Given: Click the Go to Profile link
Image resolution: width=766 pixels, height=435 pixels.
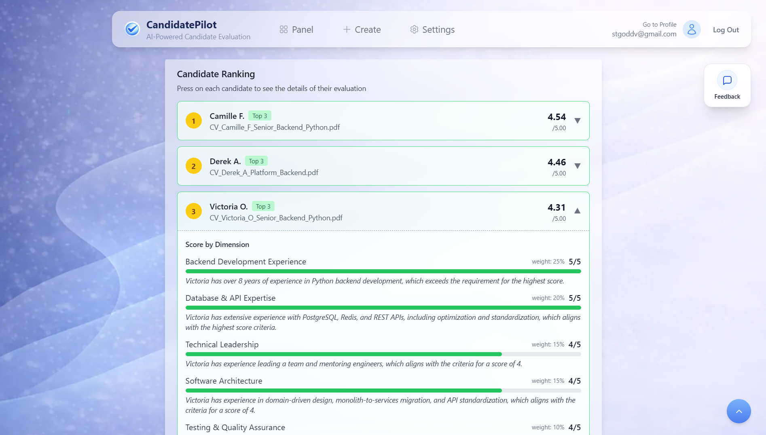Looking at the screenshot, I should tap(659, 24).
